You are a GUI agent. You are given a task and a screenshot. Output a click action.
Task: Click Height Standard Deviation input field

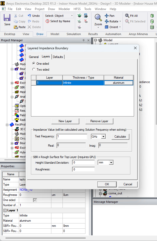(x=83, y=162)
